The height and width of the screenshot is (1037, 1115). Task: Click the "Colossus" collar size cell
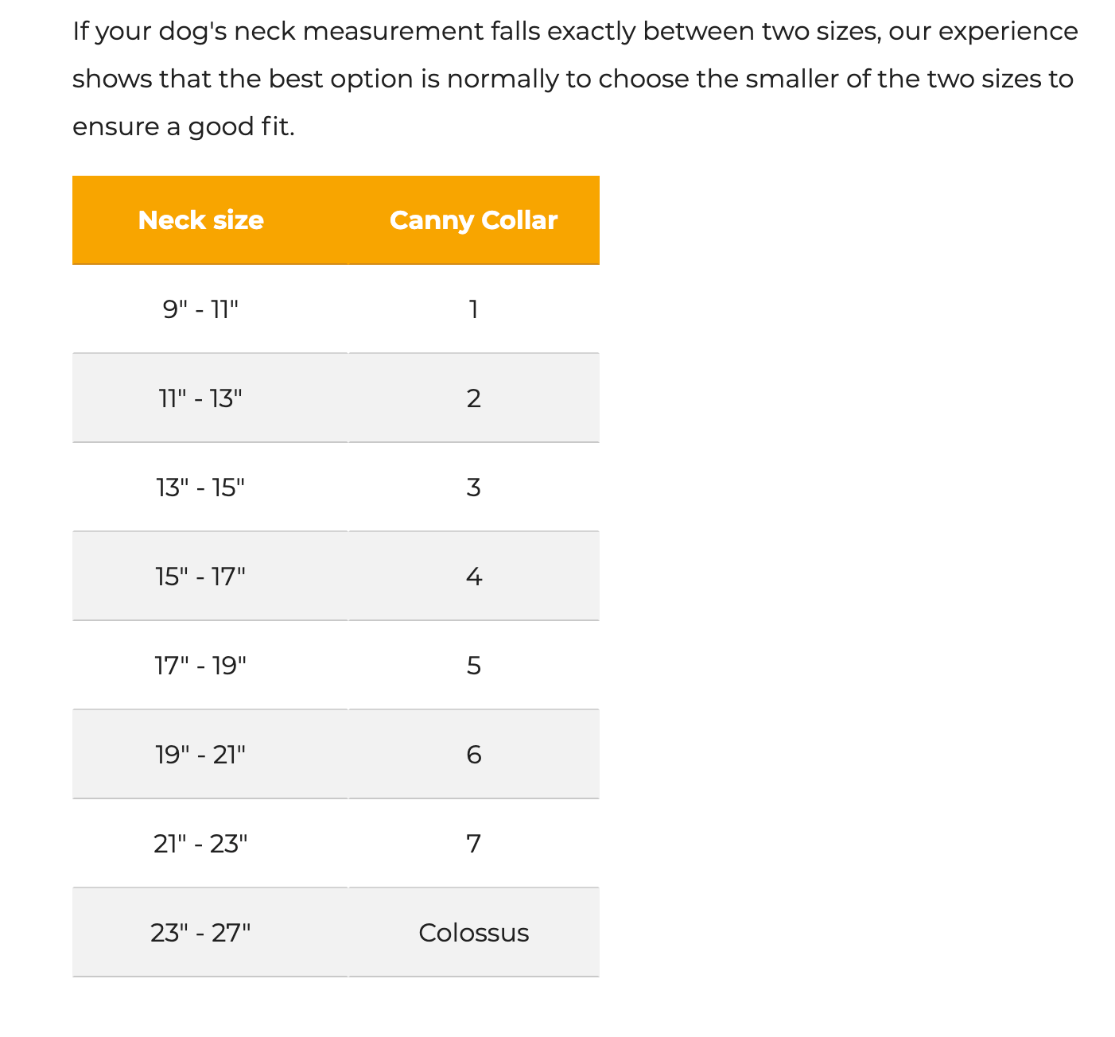click(x=473, y=933)
